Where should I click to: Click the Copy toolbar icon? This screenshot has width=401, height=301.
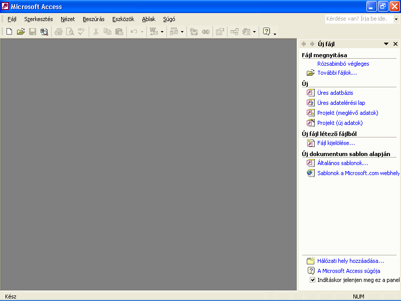[x=107, y=32]
